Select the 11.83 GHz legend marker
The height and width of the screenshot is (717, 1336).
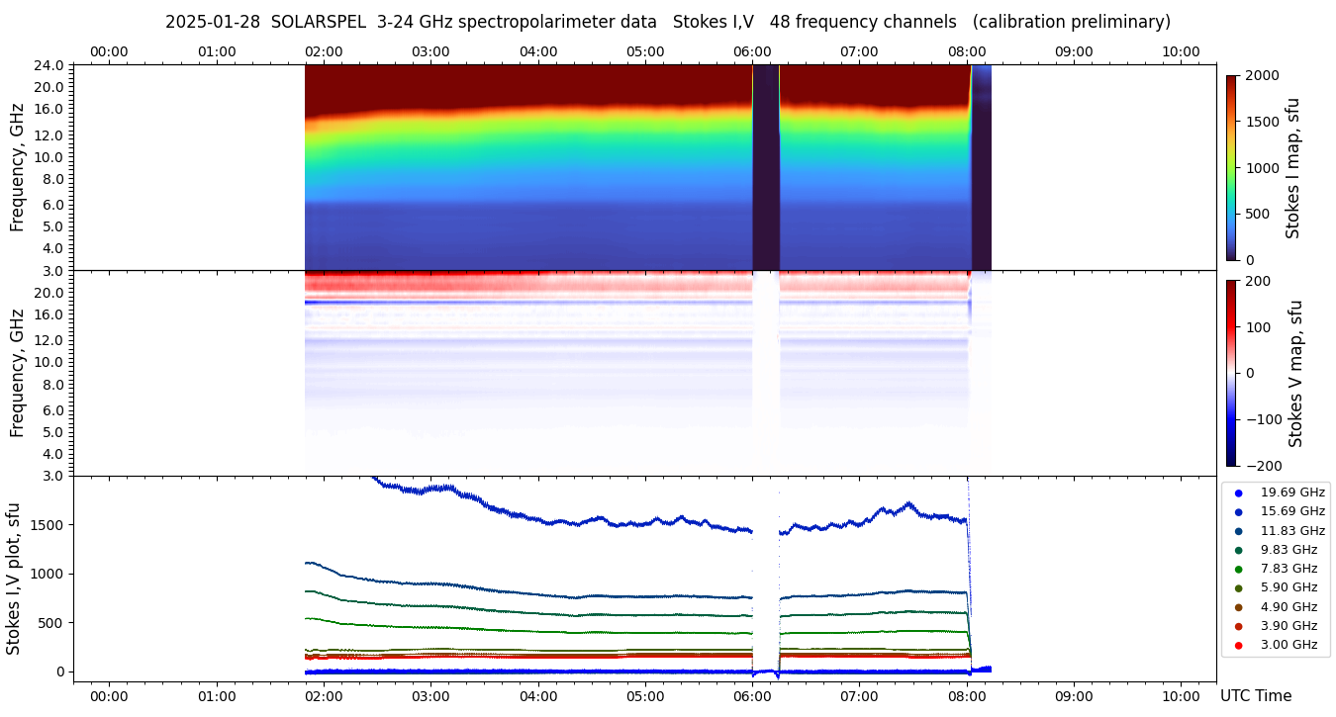click(1237, 531)
